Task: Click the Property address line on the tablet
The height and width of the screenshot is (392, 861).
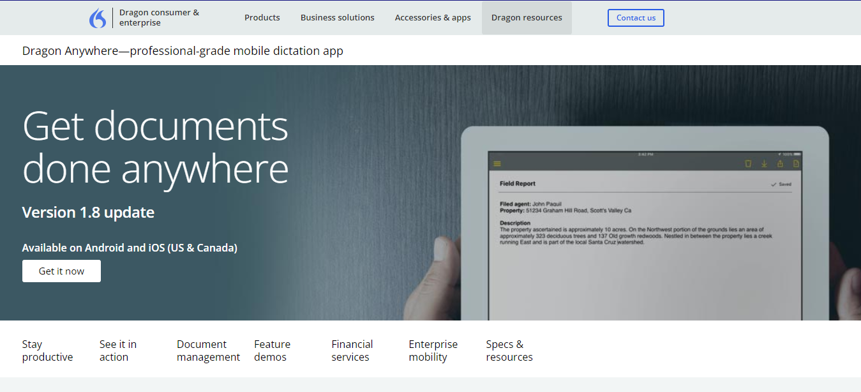Action: click(565, 211)
